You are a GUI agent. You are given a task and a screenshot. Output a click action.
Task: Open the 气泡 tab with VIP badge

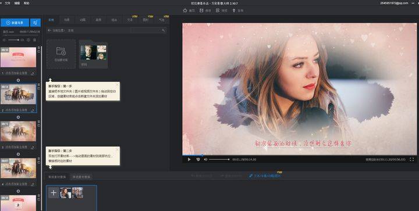tap(162, 20)
